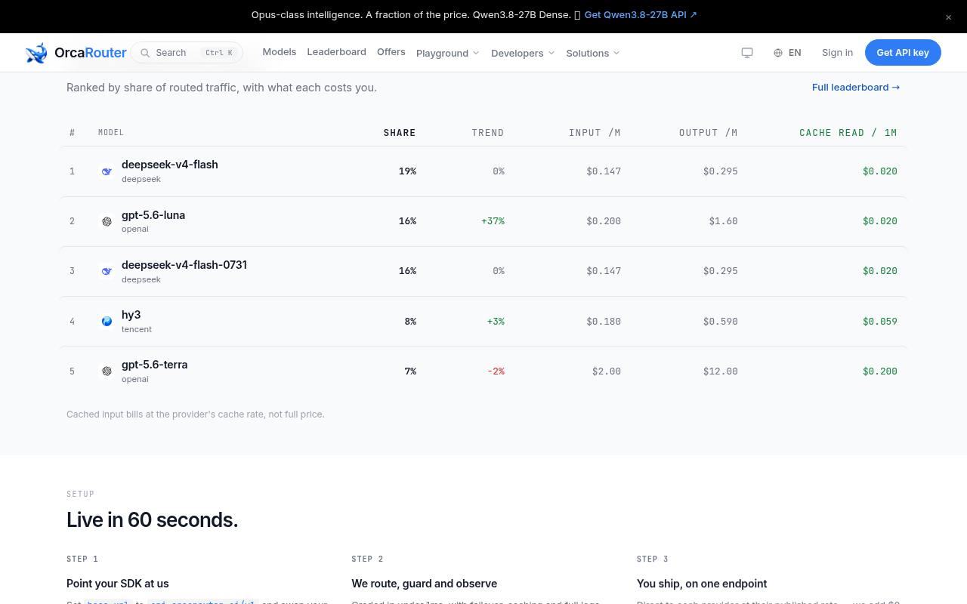
Task: Expand the Solutions dropdown menu
Action: (x=593, y=53)
